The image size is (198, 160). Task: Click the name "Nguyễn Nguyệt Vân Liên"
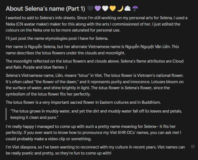point(148,47)
